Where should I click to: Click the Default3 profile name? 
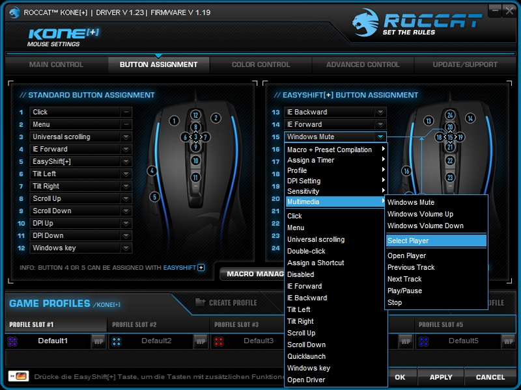click(259, 341)
